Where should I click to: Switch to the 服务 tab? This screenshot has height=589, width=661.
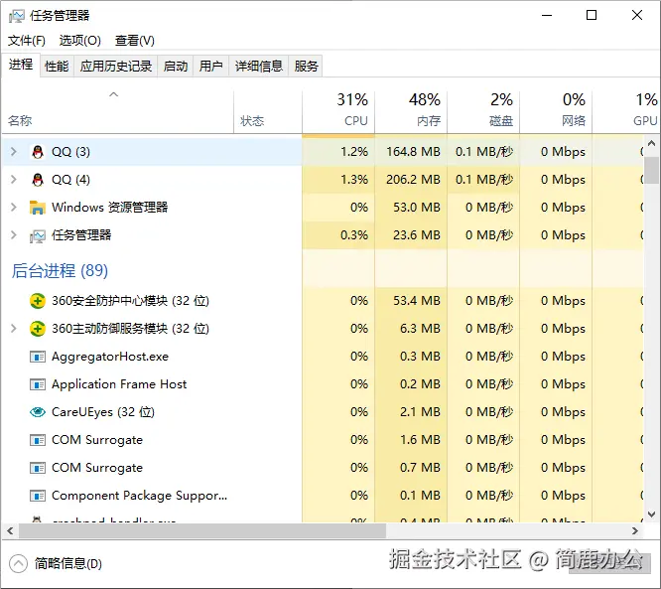[x=306, y=66]
